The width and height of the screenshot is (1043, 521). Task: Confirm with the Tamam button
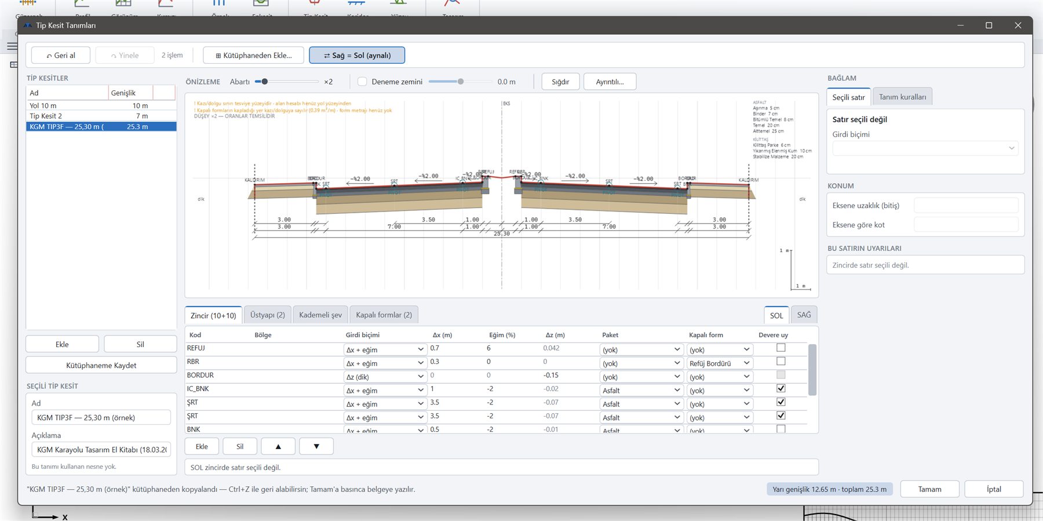(929, 489)
